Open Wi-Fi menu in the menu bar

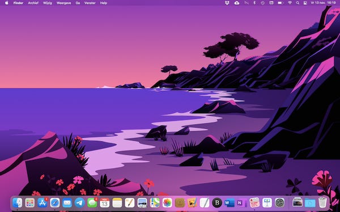290,3
